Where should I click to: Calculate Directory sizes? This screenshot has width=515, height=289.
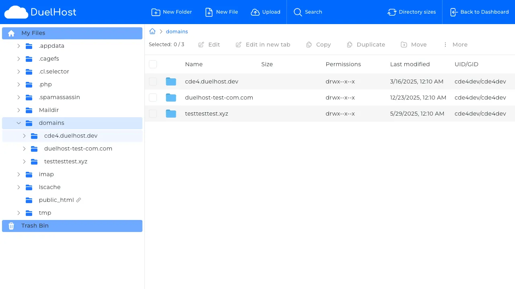click(411, 12)
